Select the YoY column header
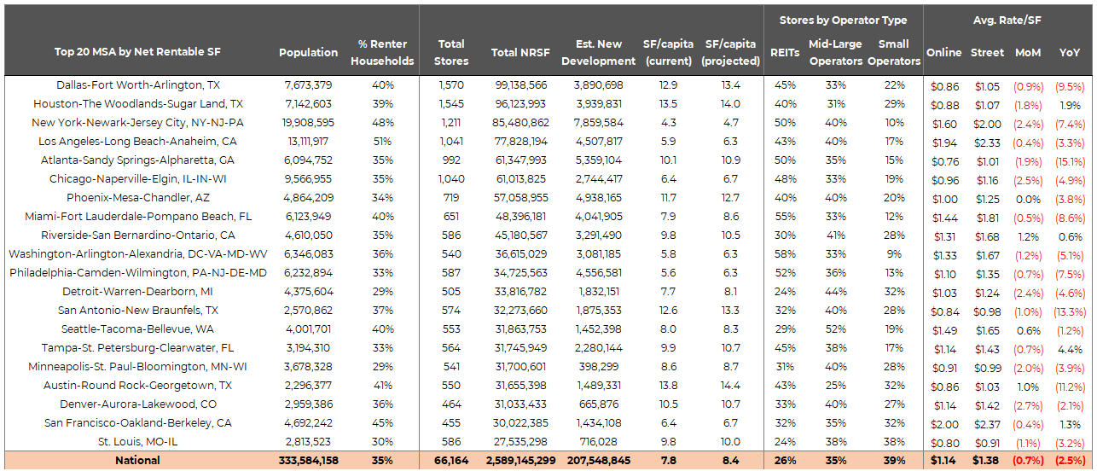This screenshot has width=1097, height=471. [1069, 52]
